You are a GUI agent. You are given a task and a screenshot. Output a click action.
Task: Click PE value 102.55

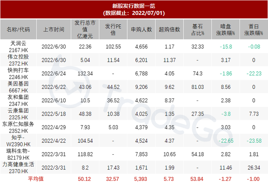pyautogui.click(x=113, y=47)
